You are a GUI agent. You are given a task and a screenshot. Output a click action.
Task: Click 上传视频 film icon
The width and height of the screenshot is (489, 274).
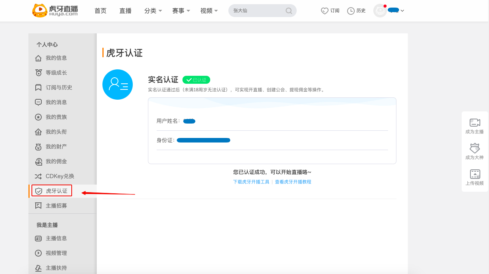(x=475, y=174)
